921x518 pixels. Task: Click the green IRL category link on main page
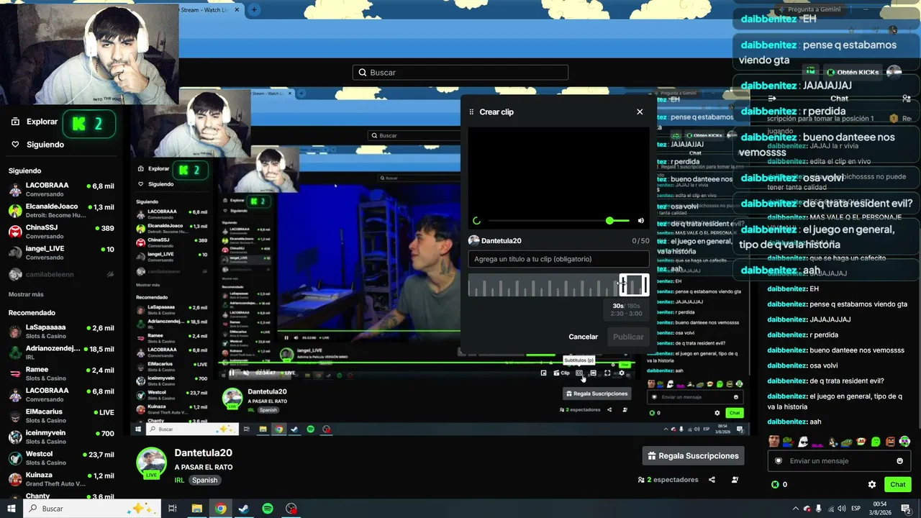click(179, 480)
